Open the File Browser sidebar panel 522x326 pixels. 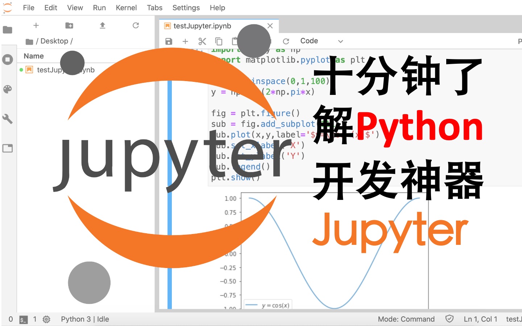click(8, 30)
